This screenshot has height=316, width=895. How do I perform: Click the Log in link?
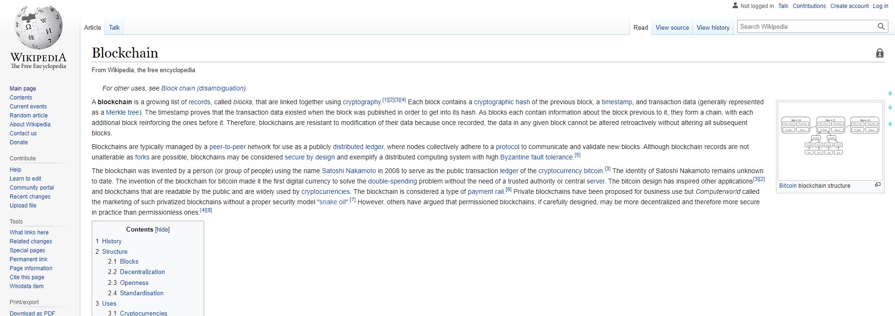[x=880, y=6]
